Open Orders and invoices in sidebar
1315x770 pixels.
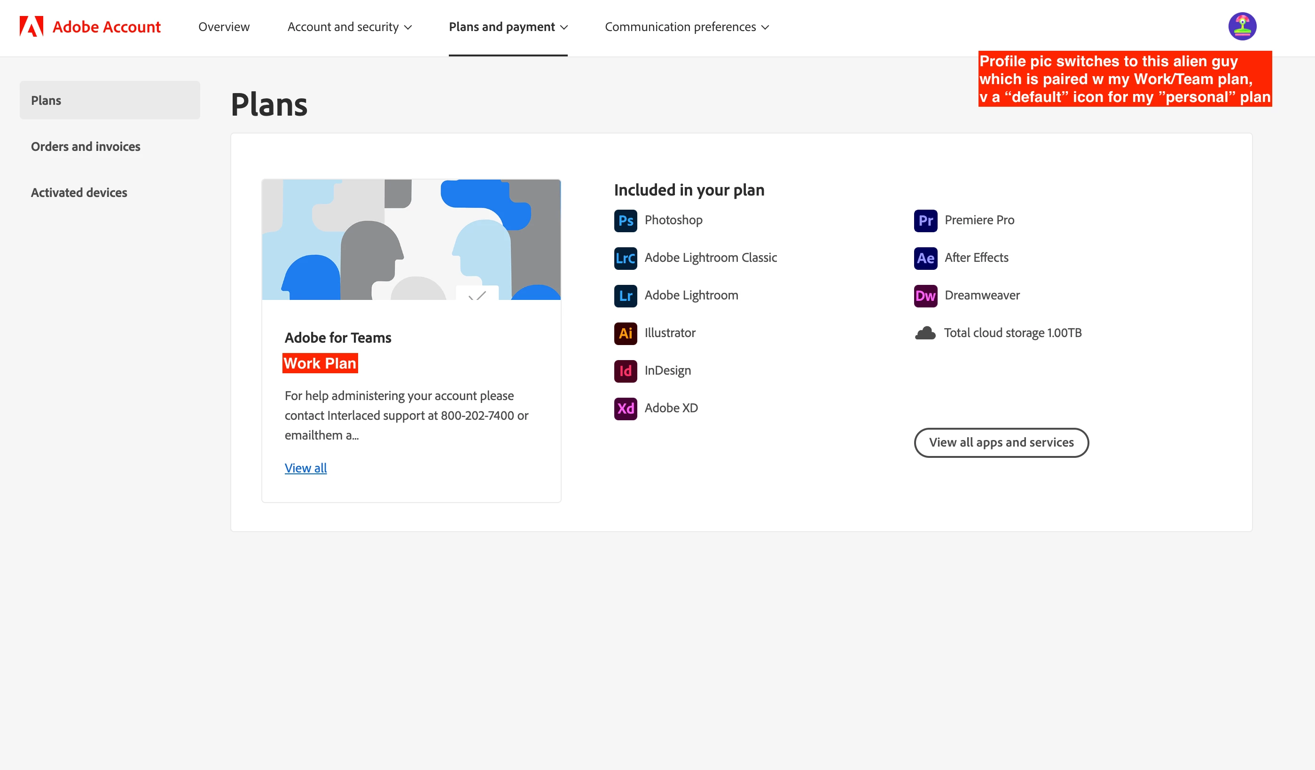coord(86,146)
